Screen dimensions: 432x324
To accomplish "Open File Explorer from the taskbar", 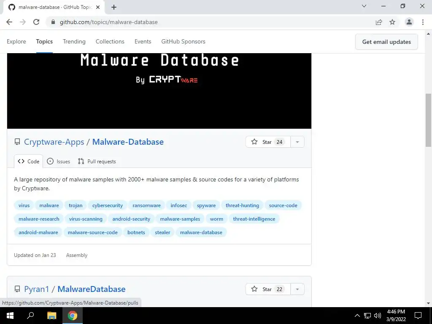I will point(51,316).
